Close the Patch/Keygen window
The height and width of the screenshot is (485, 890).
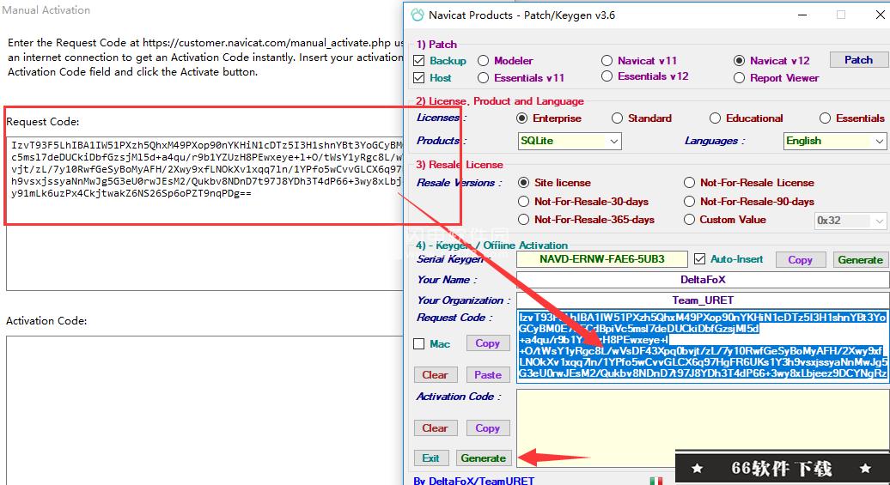click(879, 15)
